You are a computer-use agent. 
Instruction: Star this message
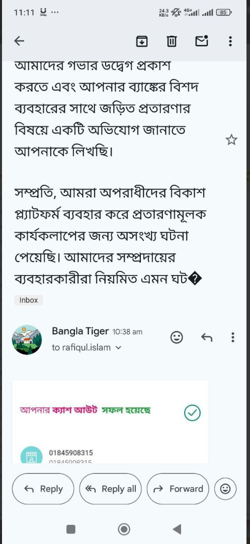[x=231, y=140]
